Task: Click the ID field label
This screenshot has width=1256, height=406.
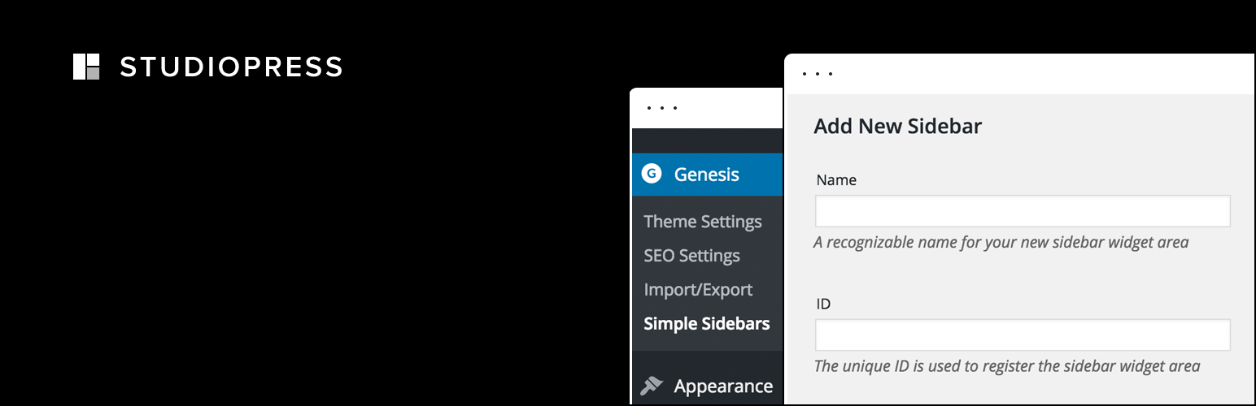Action: coord(823,304)
